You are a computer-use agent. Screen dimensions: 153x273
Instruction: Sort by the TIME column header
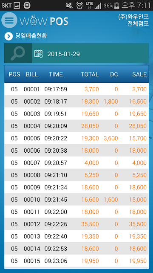(56, 74)
